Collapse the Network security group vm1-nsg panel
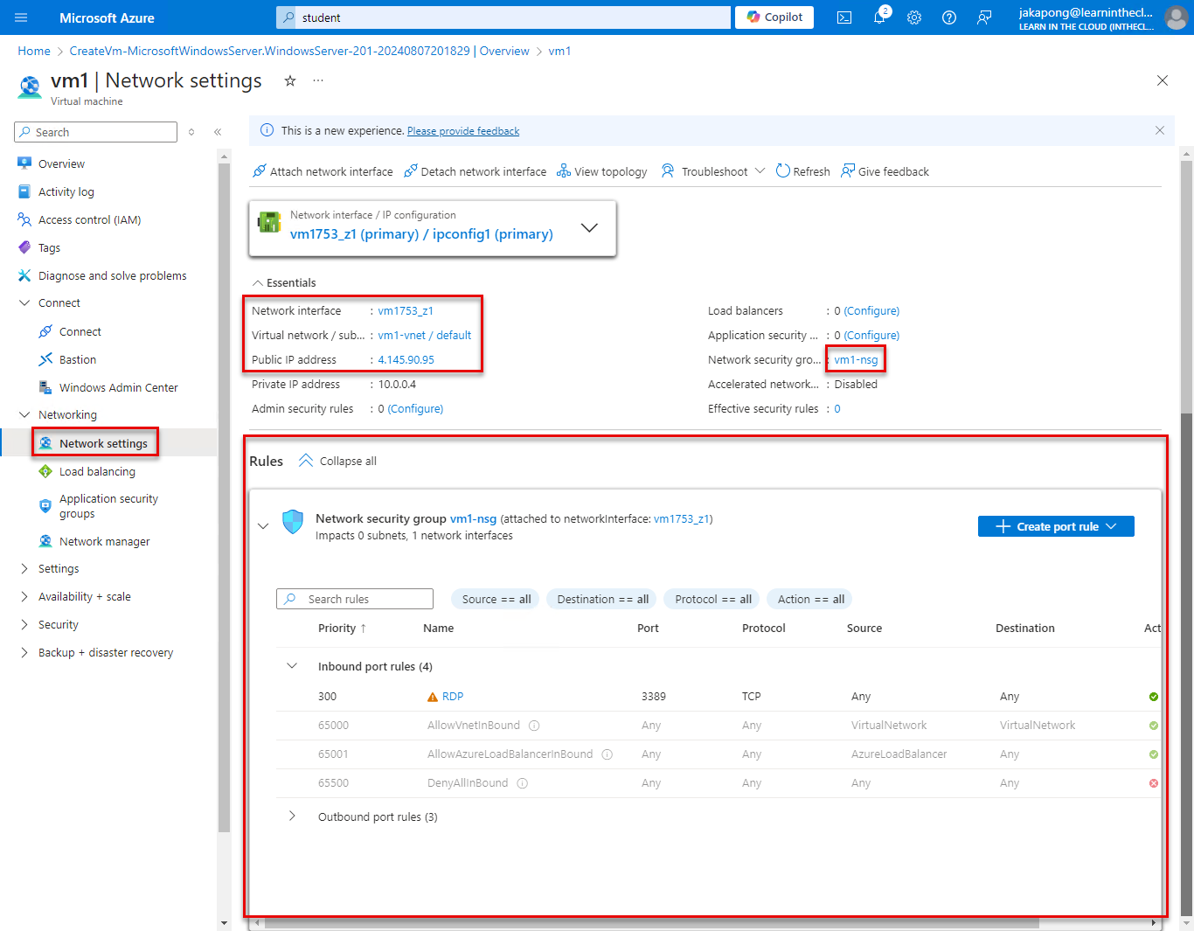 coord(263,526)
